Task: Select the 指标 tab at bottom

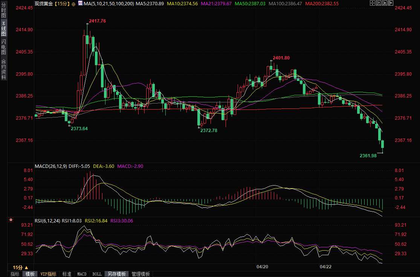Action: (15, 274)
